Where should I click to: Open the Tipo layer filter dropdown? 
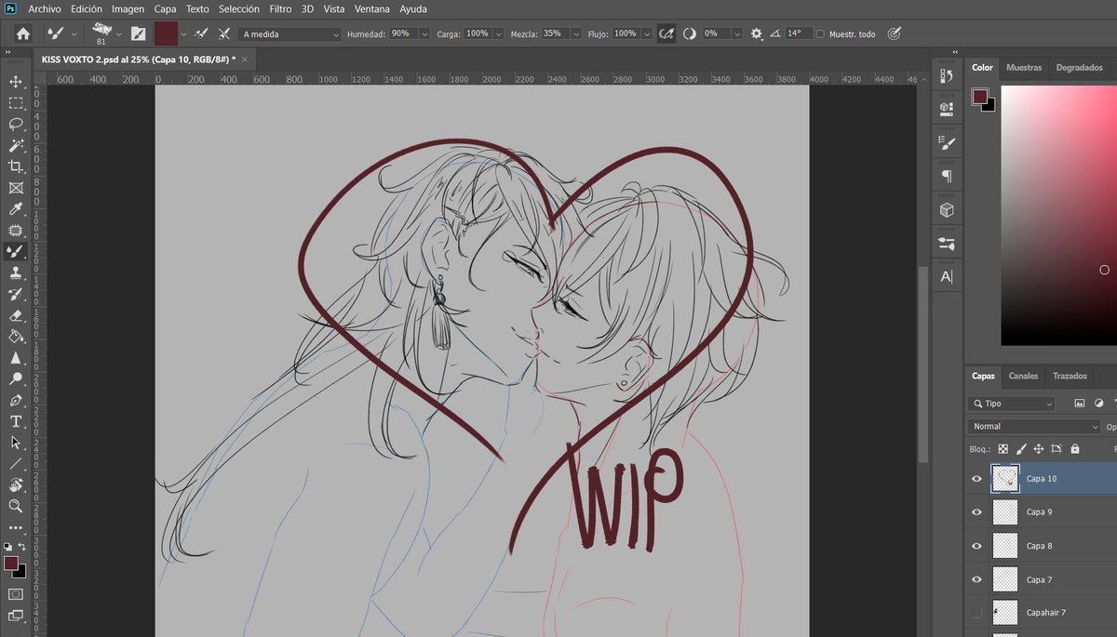(1012, 404)
